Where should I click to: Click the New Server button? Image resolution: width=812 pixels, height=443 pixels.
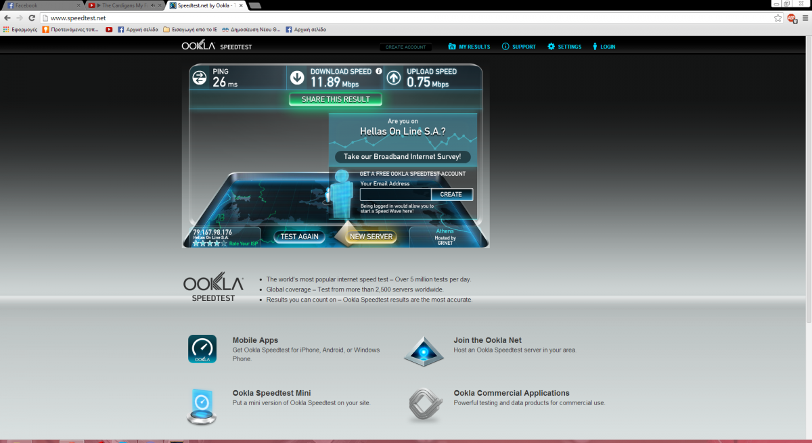click(371, 237)
